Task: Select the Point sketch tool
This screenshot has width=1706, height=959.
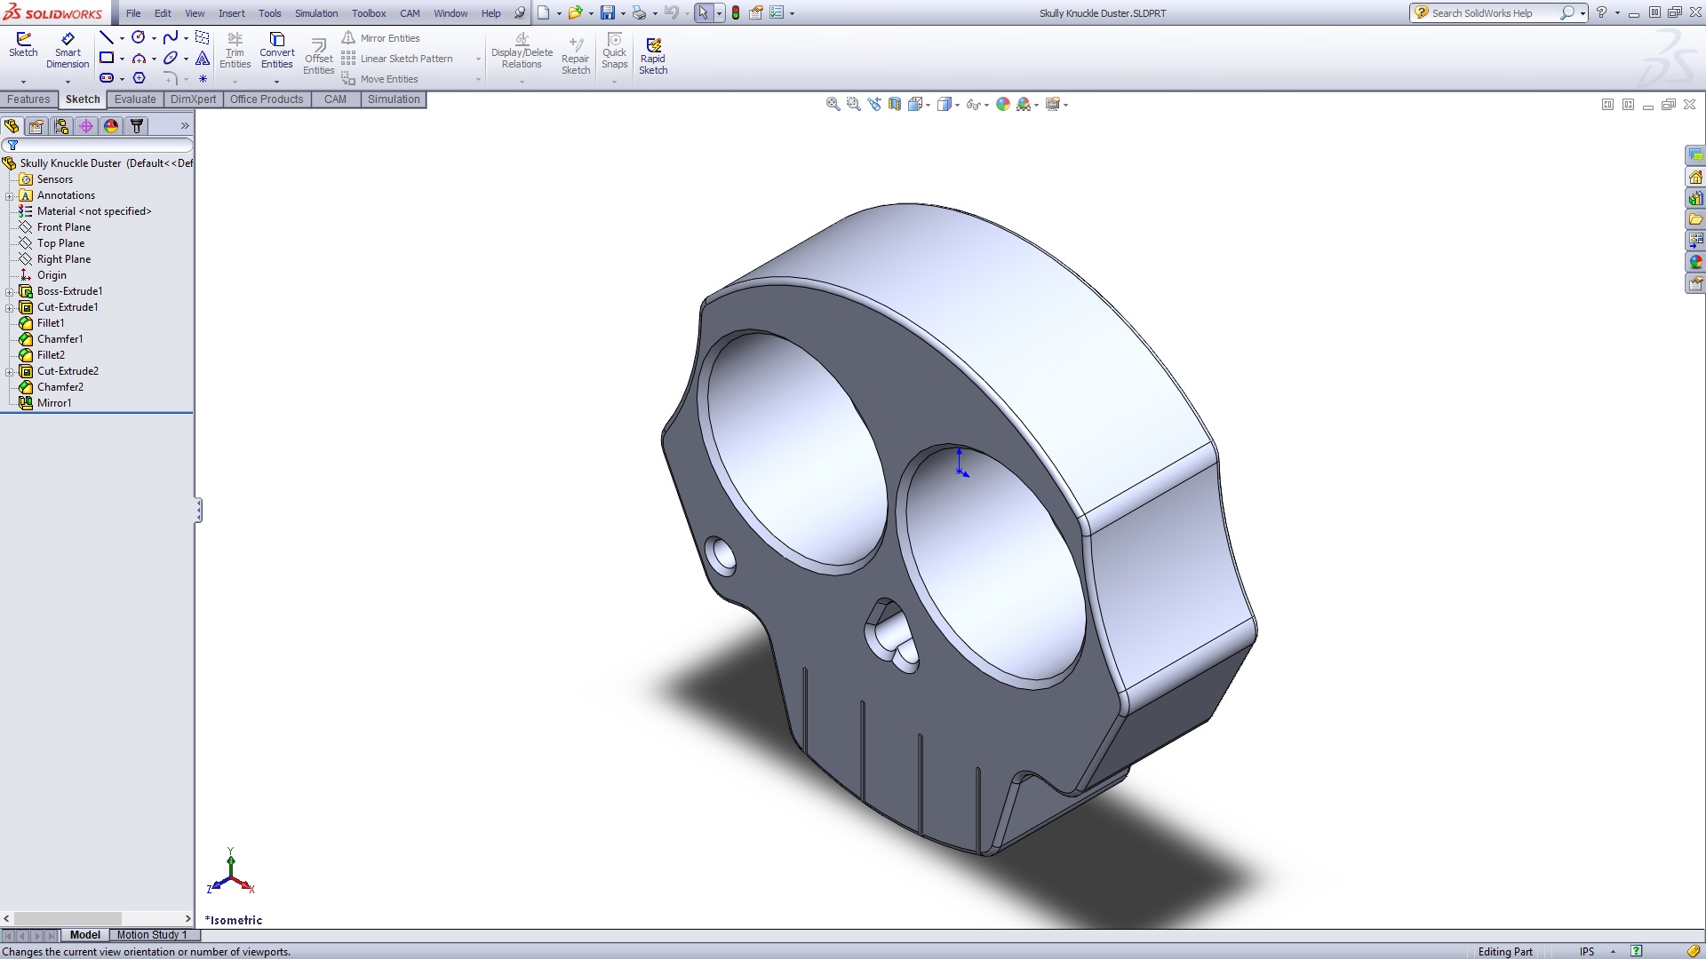Action: [x=203, y=78]
